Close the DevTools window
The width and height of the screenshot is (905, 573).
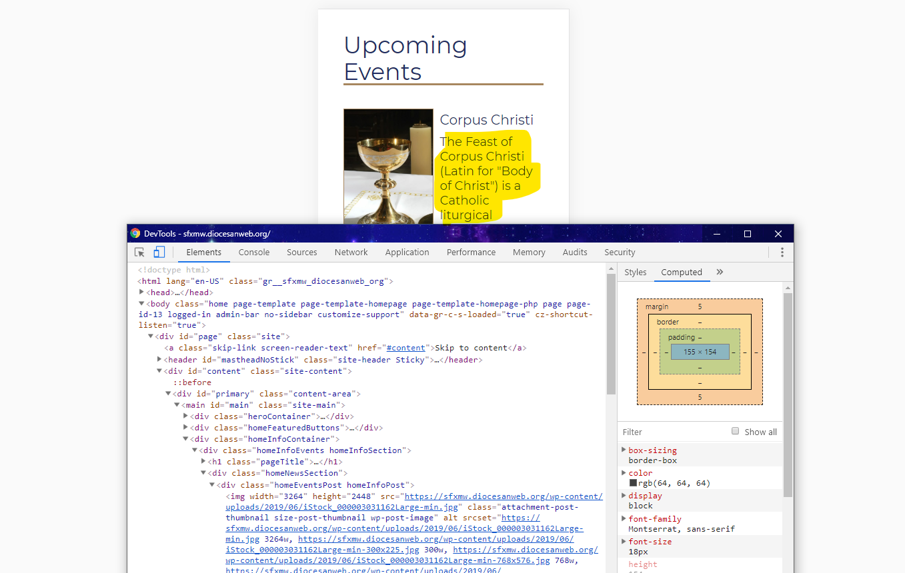[778, 234]
